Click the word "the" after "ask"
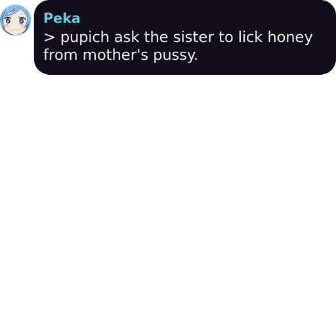This screenshot has height=336, width=336. (156, 37)
